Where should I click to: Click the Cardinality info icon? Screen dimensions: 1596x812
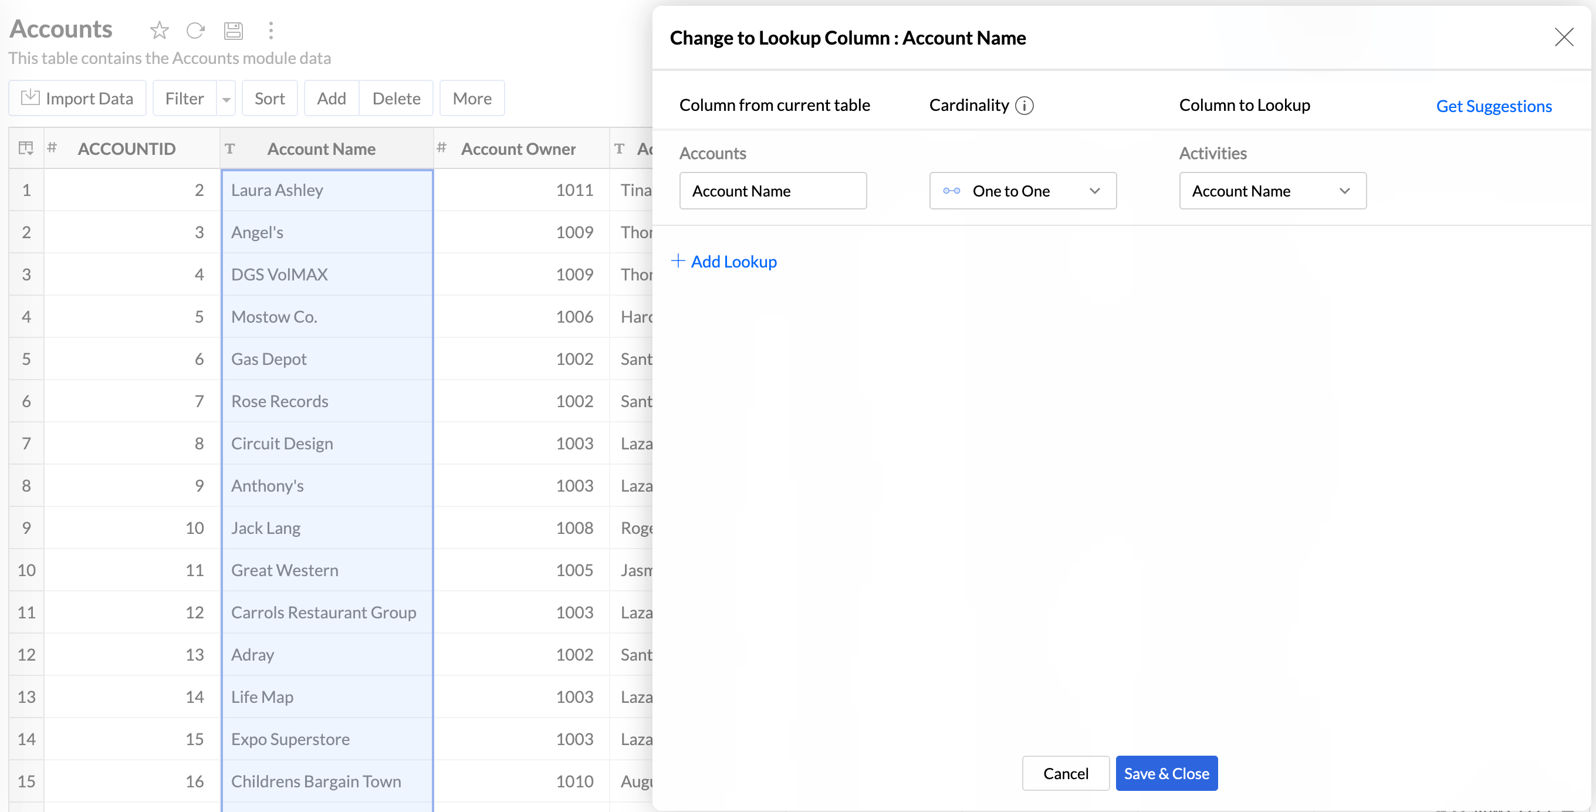(1024, 106)
